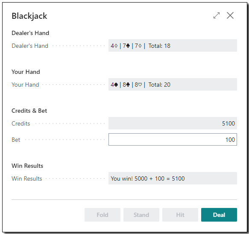Viewport: 249px width, 234px height.
Task: Collapse the Dealer's Hand group heading
Action: point(30,33)
